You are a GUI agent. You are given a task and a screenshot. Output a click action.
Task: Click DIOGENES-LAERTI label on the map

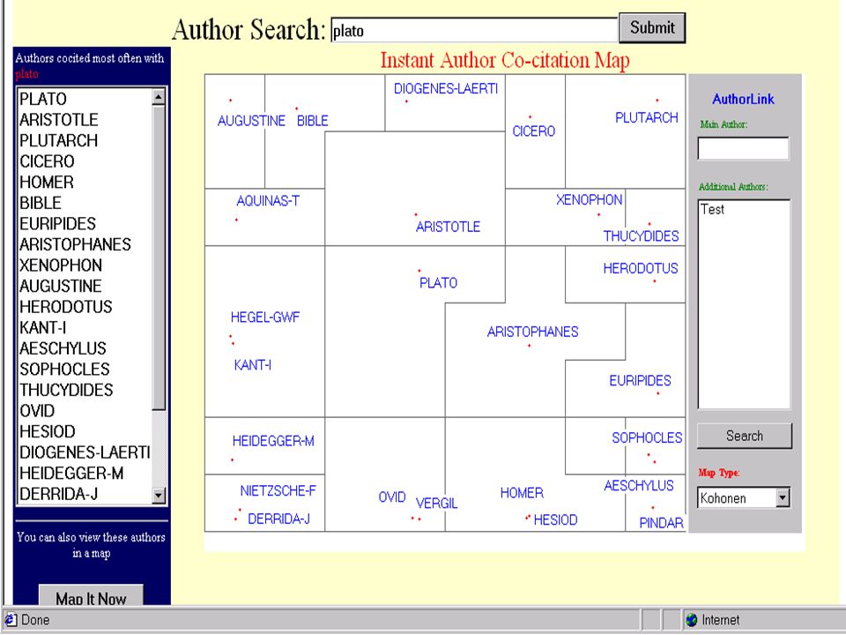coord(446,88)
